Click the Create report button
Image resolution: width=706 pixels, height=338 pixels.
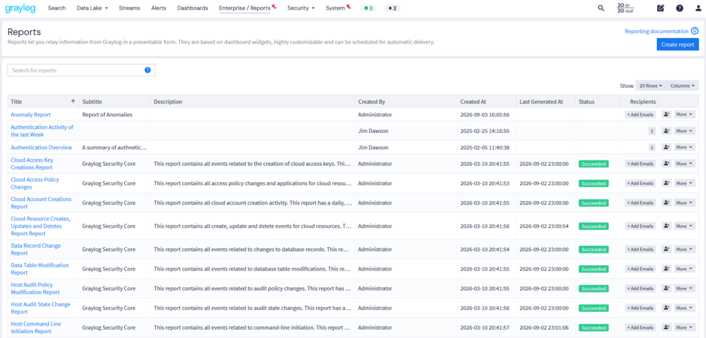pyautogui.click(x=678, y=45)
